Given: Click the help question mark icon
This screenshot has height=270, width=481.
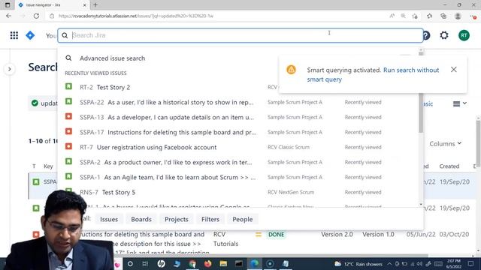Looking at the screenshot, I should 427,35.
